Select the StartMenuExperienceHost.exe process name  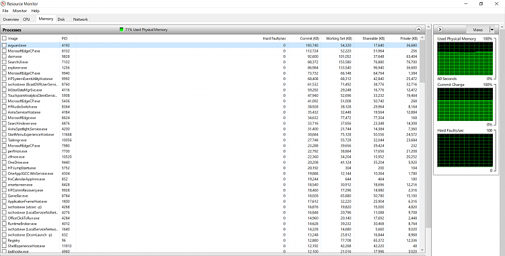point(30,134)
